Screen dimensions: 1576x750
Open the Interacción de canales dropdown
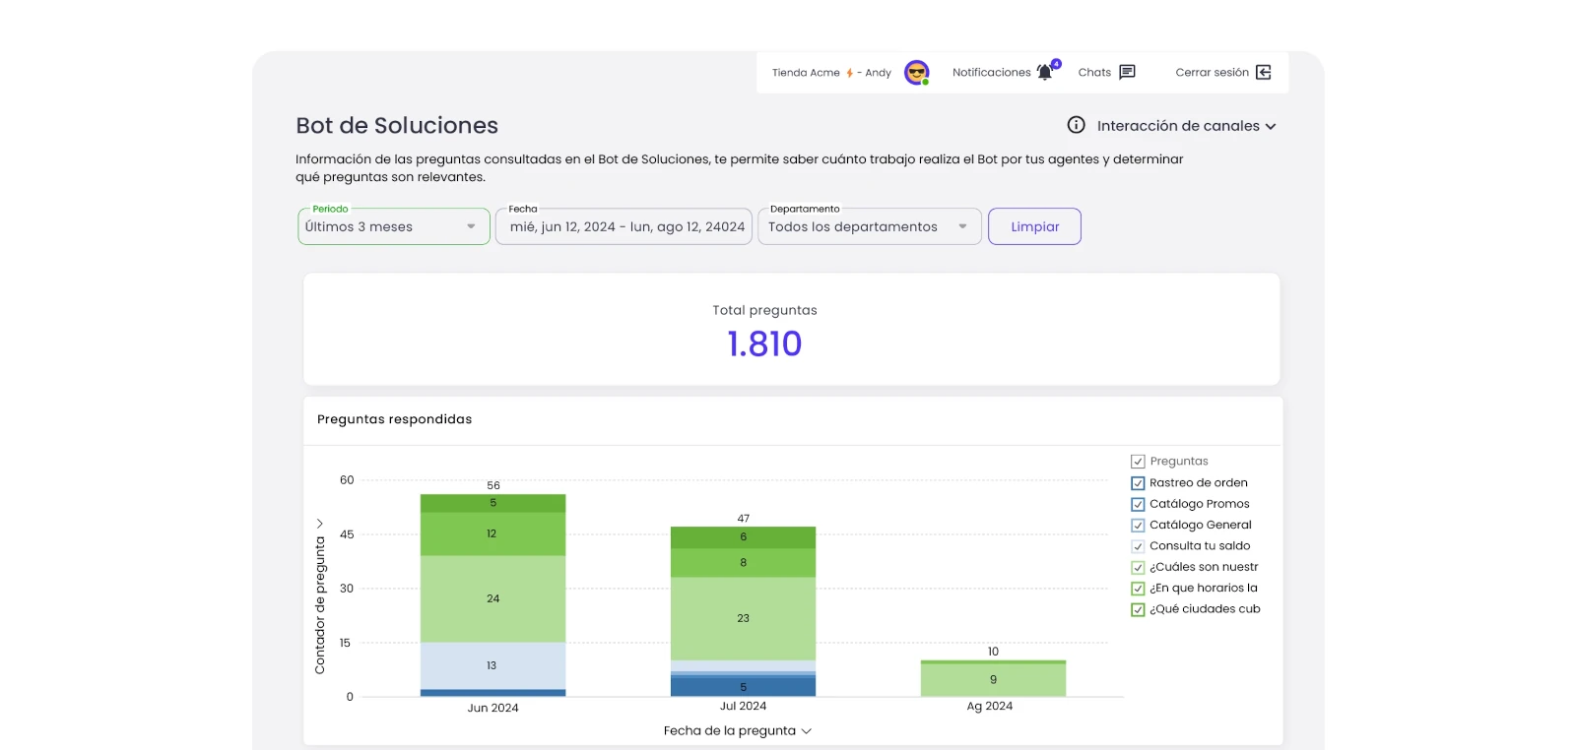pos(1186,126)
